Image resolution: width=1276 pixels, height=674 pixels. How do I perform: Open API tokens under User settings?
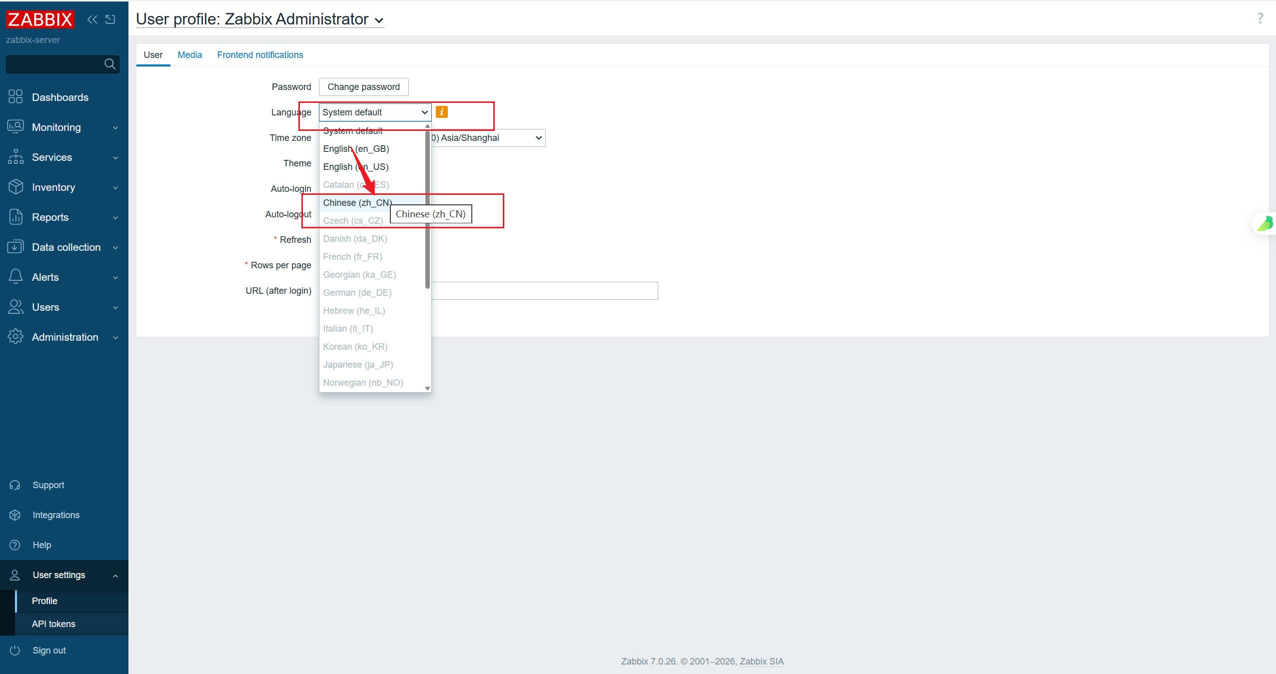point(71,624)
